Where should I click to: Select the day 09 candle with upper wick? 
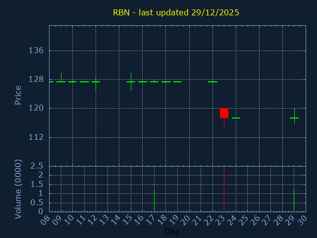61,81
